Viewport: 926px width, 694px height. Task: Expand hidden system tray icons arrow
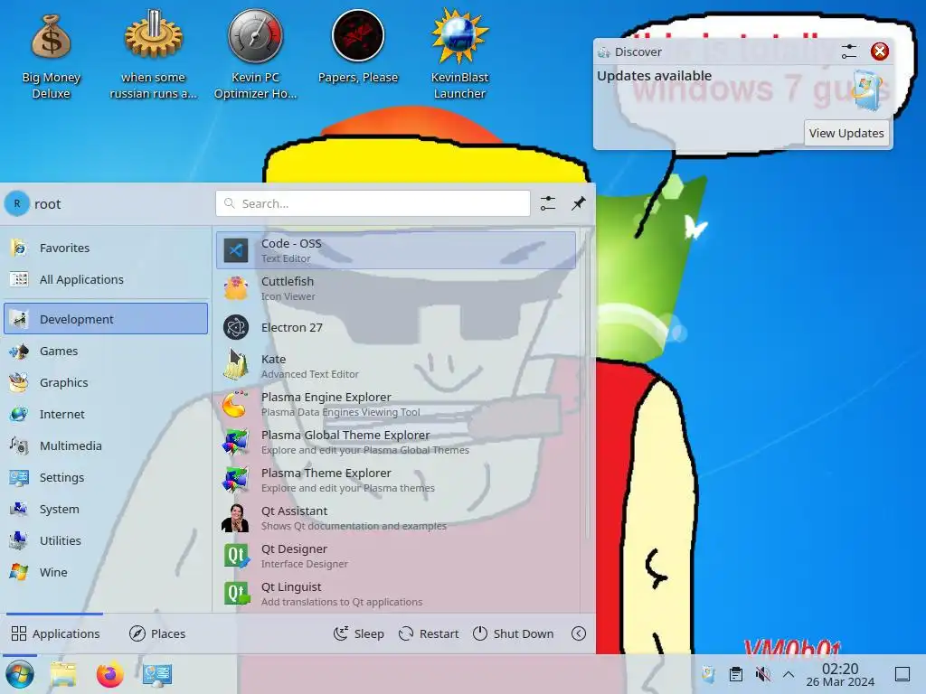point(789,674)
